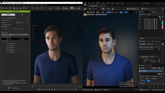This screenshot has height=93, width=165.
Task: Click the Add button in Details panel
Action: pos(154,68)
